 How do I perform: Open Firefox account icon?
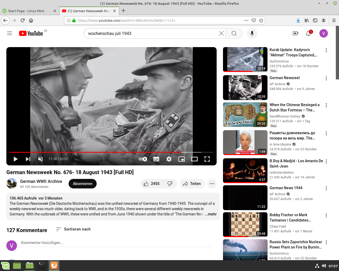click(324, 20)
